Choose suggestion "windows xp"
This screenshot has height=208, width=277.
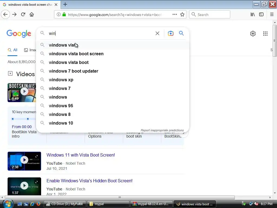(x=113, y=80)
